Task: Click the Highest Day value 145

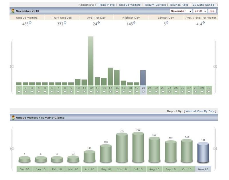Action: point(130,24)
